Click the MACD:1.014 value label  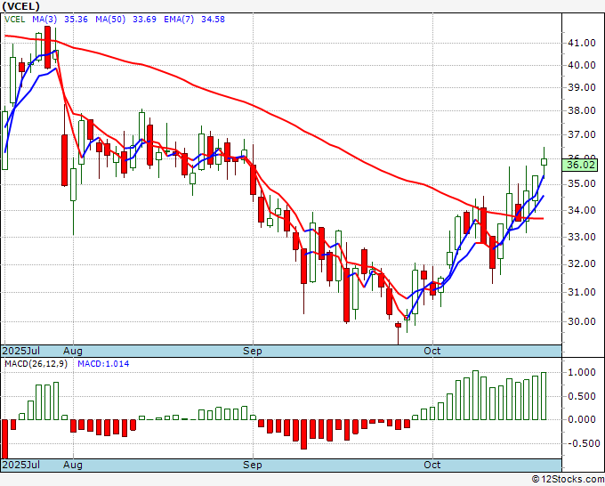click(103, 364)
